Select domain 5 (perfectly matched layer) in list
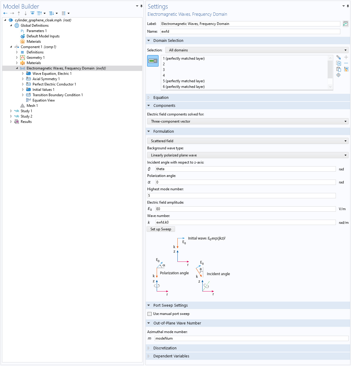This screenshot has height=366, width=351. pos(184,81)
